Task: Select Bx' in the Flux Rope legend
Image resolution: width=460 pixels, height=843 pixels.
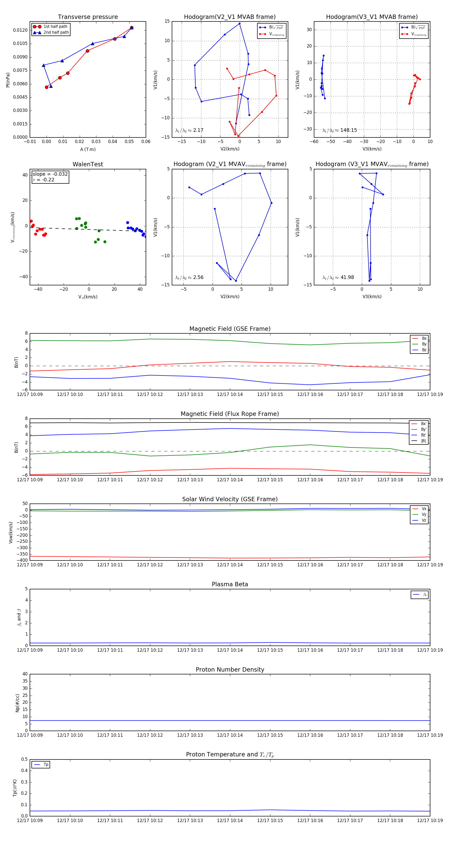Action: pos(419,424)
